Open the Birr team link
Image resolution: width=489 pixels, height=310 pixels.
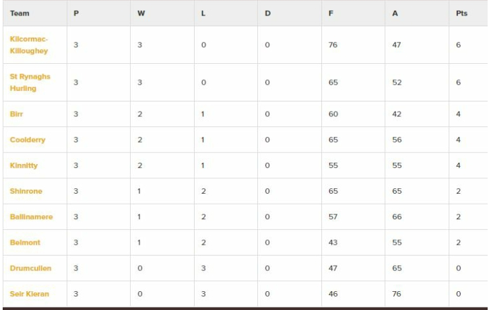[16, 114]
